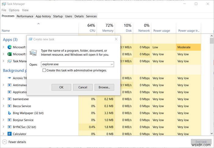Click the Application process icon

coord(9,92)
